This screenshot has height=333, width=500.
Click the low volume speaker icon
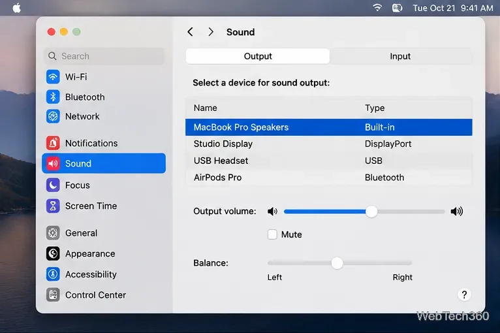pos(272,211)
